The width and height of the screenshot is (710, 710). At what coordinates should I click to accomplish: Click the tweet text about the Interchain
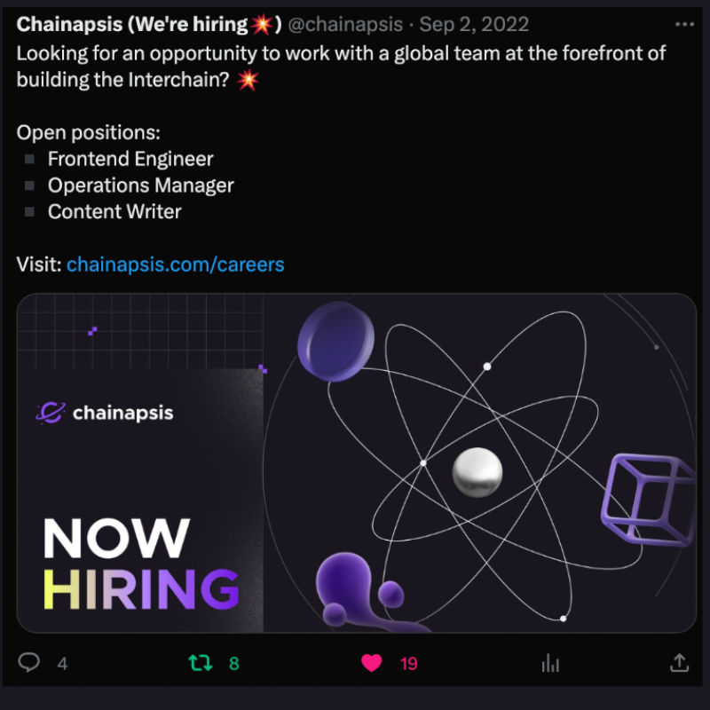[341, 67]
